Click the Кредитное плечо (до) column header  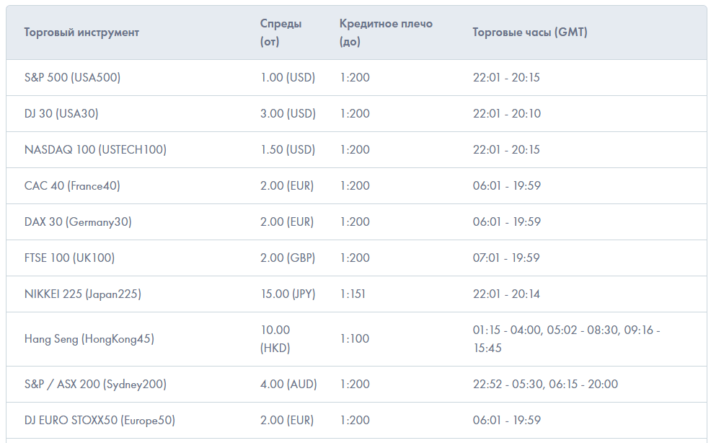click(386, 32)
